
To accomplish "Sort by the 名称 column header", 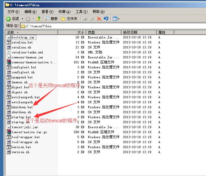I will pyautogui.click(x=31, y=32).
